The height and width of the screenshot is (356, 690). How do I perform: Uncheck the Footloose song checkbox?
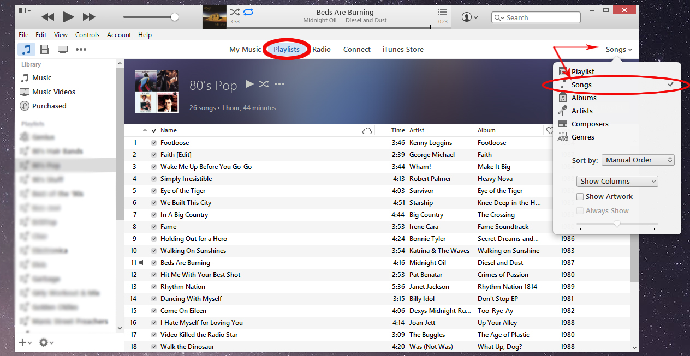154,143
